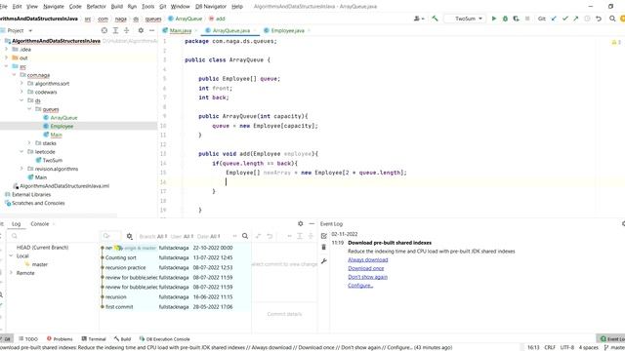Hide the Project panel with the minus icon
This screenshot has width=625, height=351.
click(152, 30)
